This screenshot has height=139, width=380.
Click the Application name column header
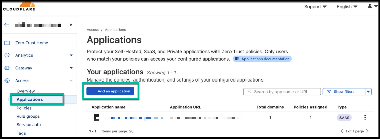tap(108, 107)
